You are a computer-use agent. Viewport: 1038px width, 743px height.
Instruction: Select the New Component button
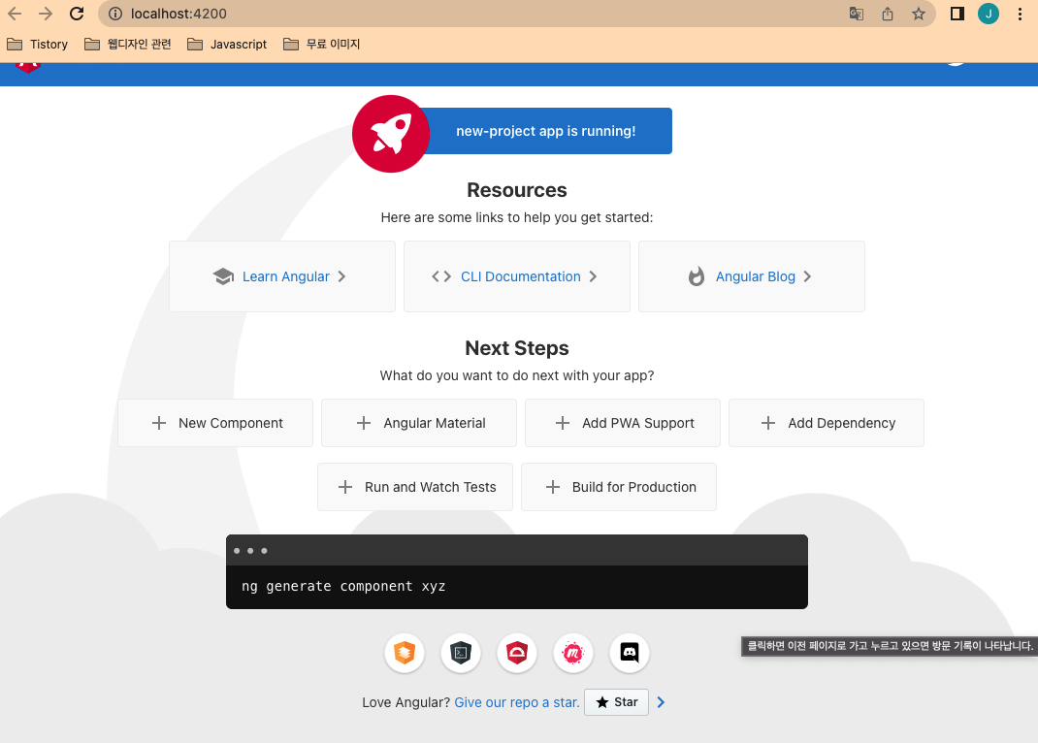click(215, 423)
